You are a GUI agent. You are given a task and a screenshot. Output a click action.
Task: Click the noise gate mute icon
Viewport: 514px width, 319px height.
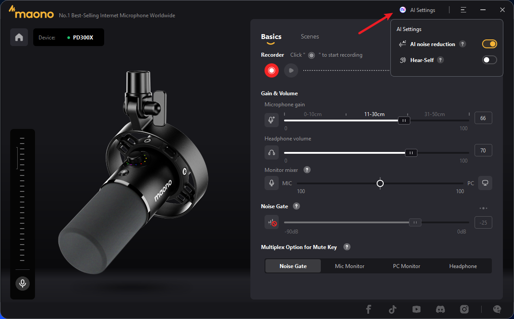point(271,222)
